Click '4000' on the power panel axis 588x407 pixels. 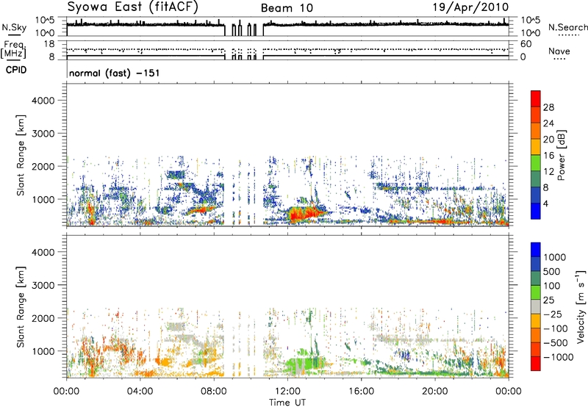43,101
